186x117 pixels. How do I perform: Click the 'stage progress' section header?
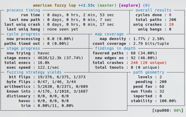23,48
